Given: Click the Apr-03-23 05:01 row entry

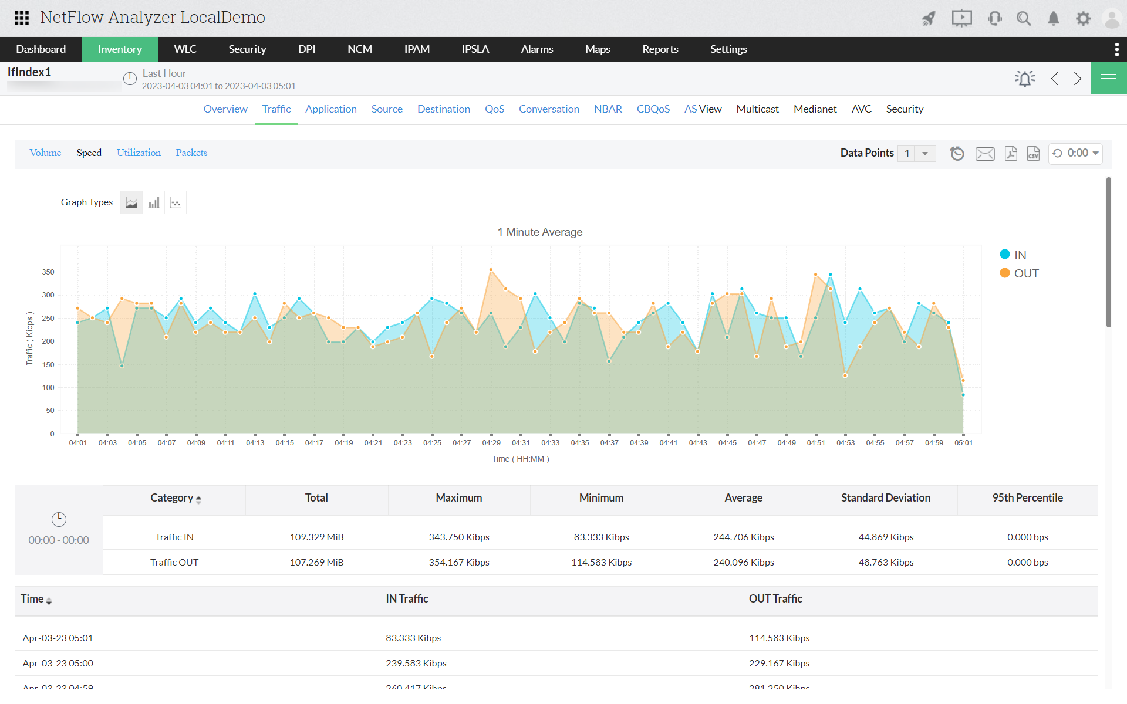Looking at the screenshot, I should coord(58,638).
